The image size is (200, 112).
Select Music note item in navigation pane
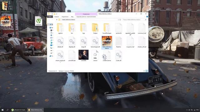click(x=51, y=40)
